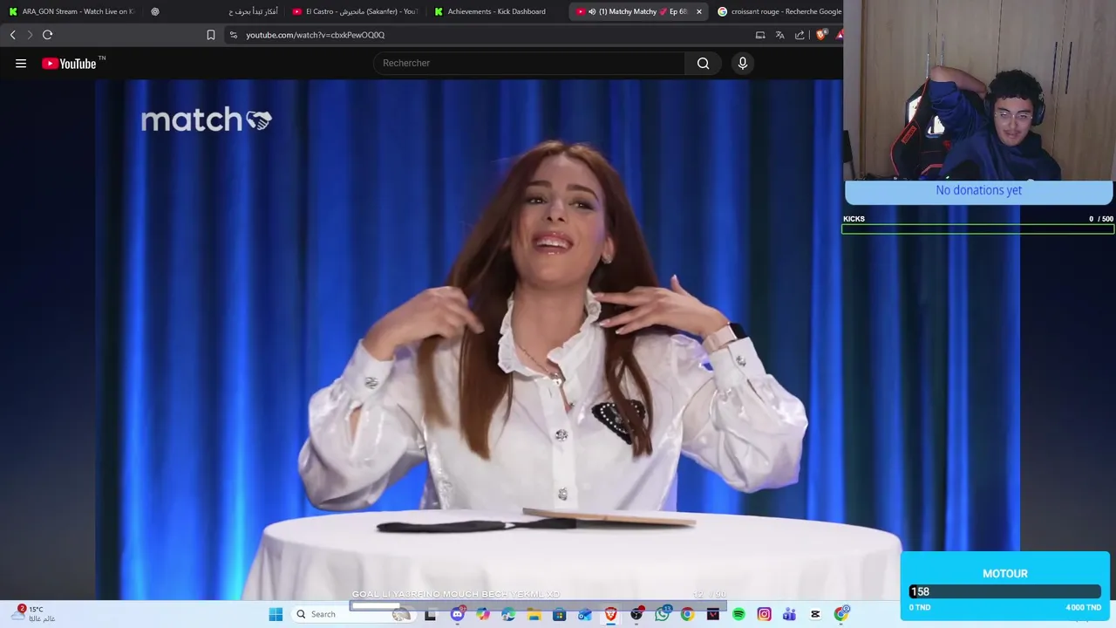Open site settings icon beside the URL
1116x628 pixels.
(x=233, y=35)
